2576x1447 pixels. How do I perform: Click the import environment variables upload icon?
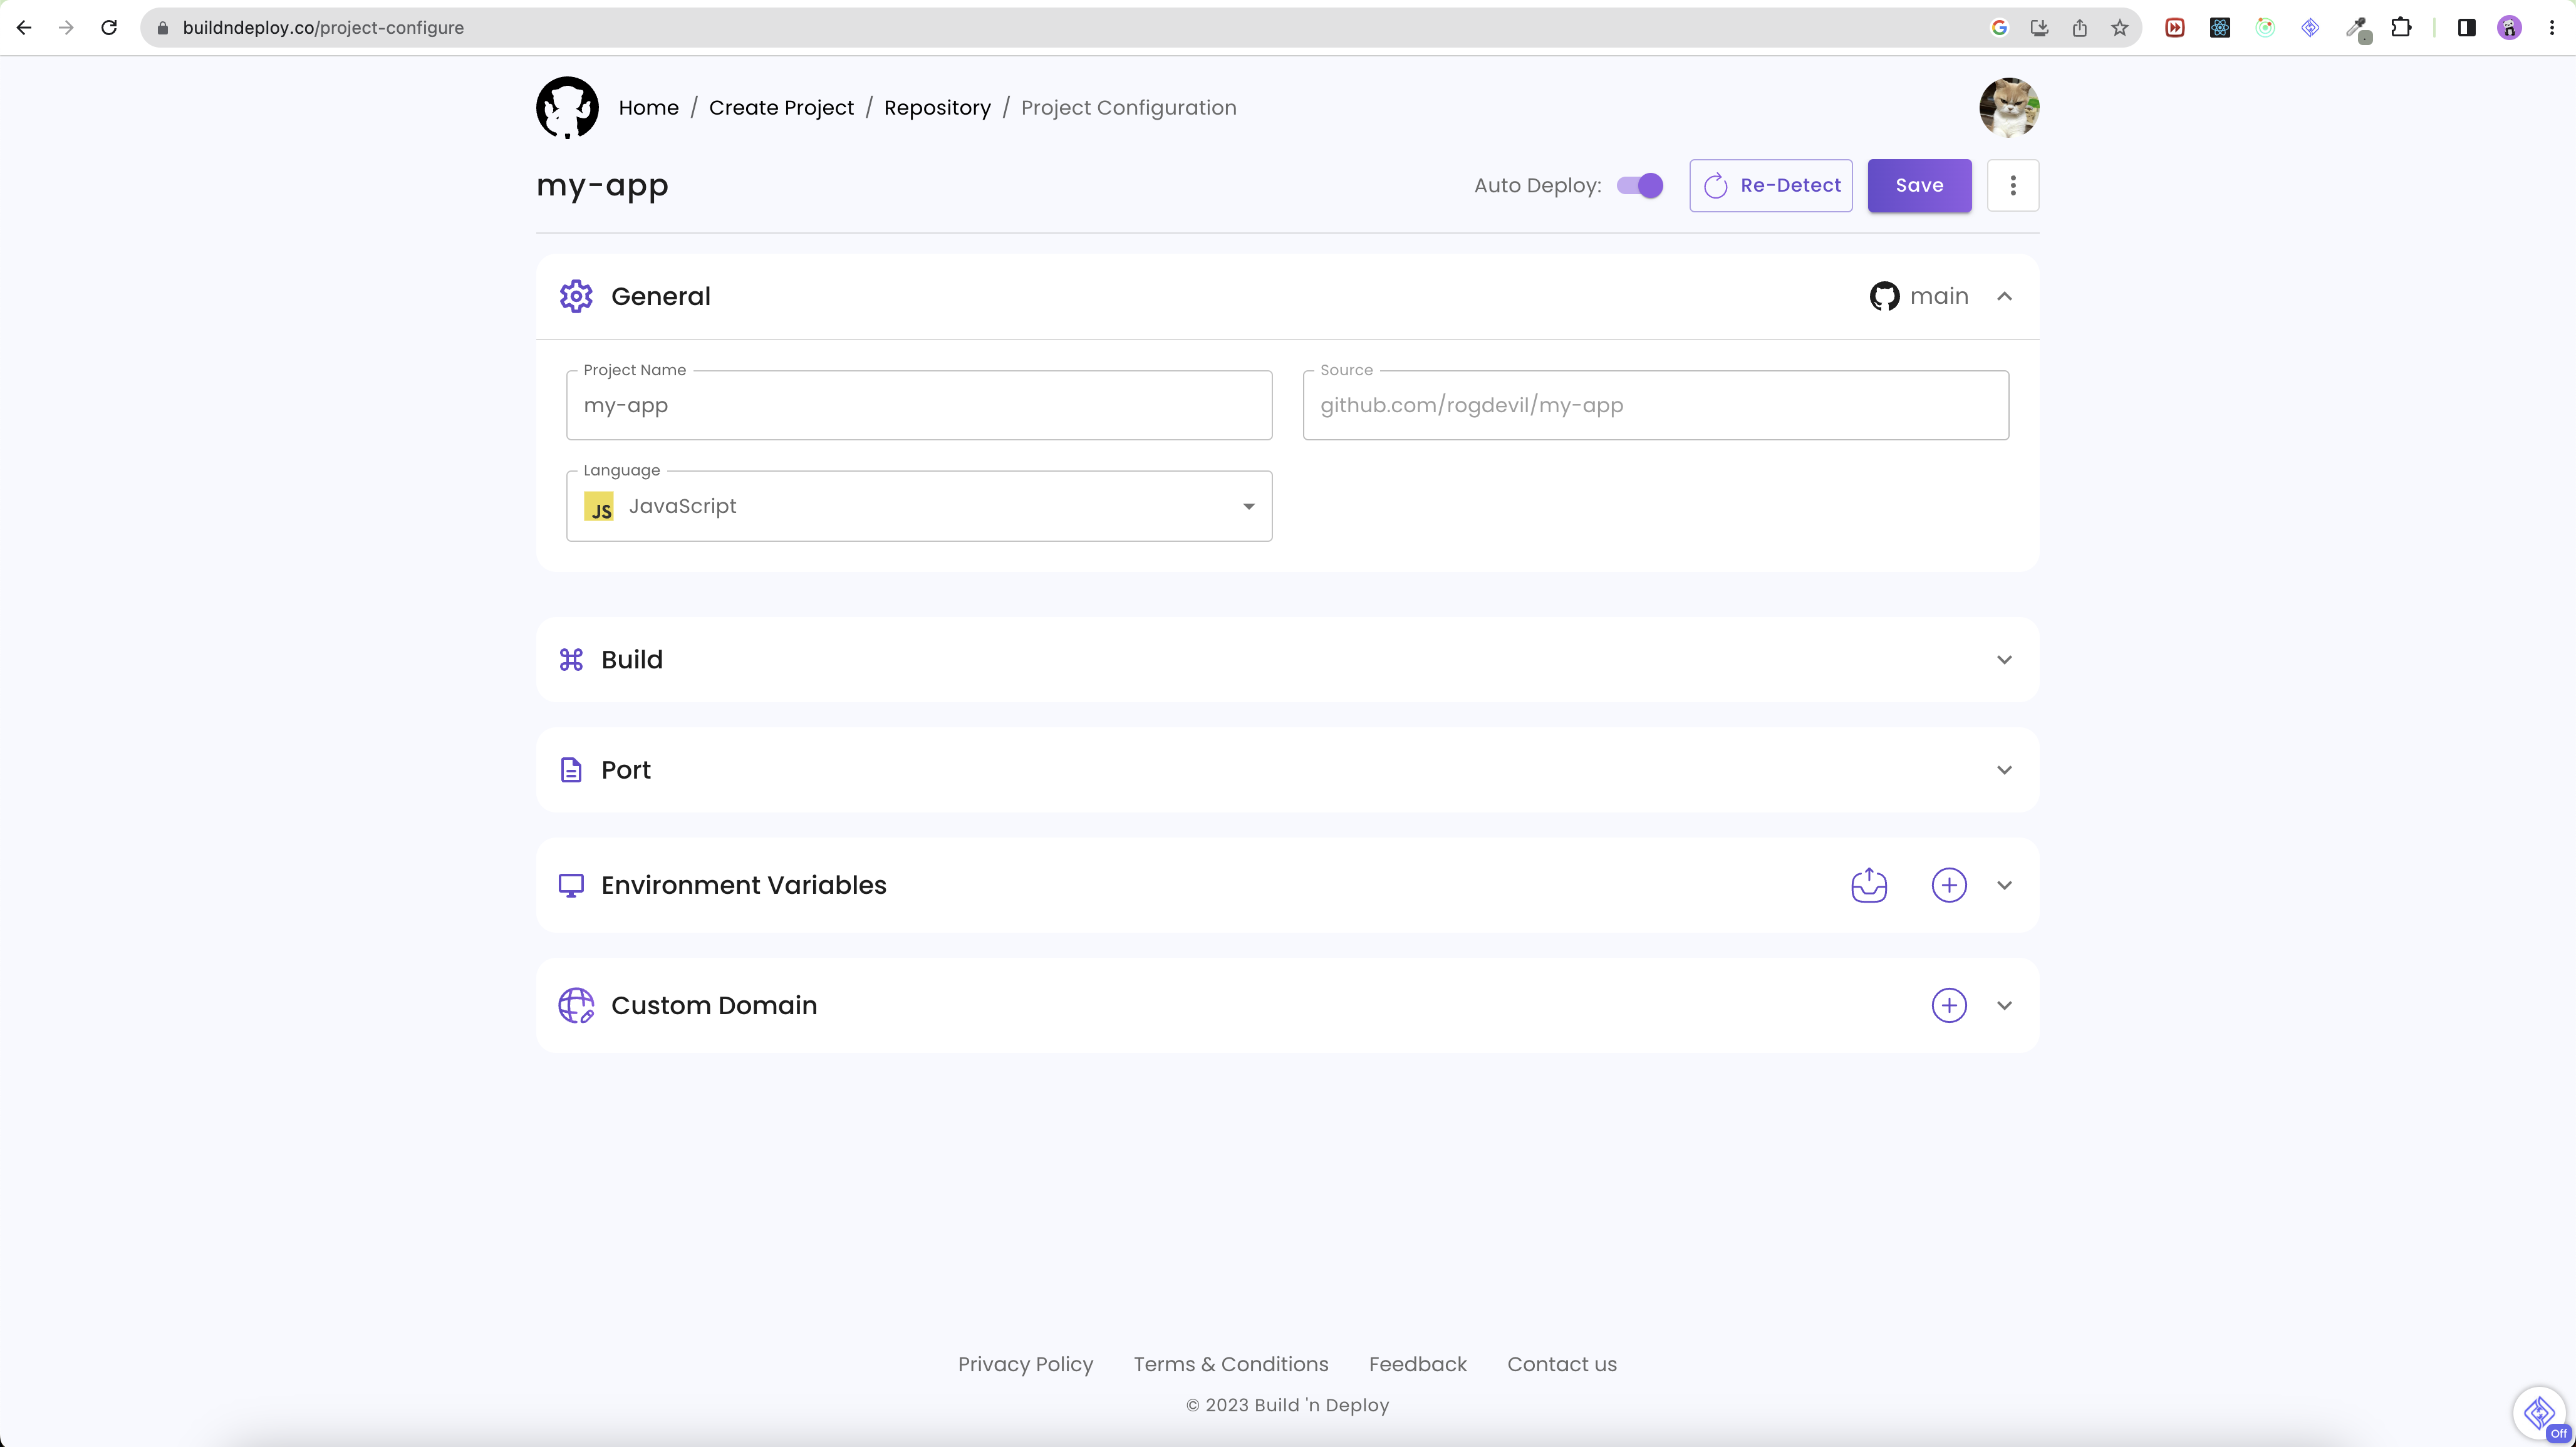1868,885
